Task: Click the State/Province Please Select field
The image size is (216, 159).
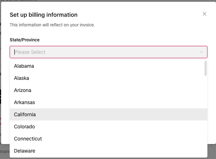Action: [x=104, y=52]
